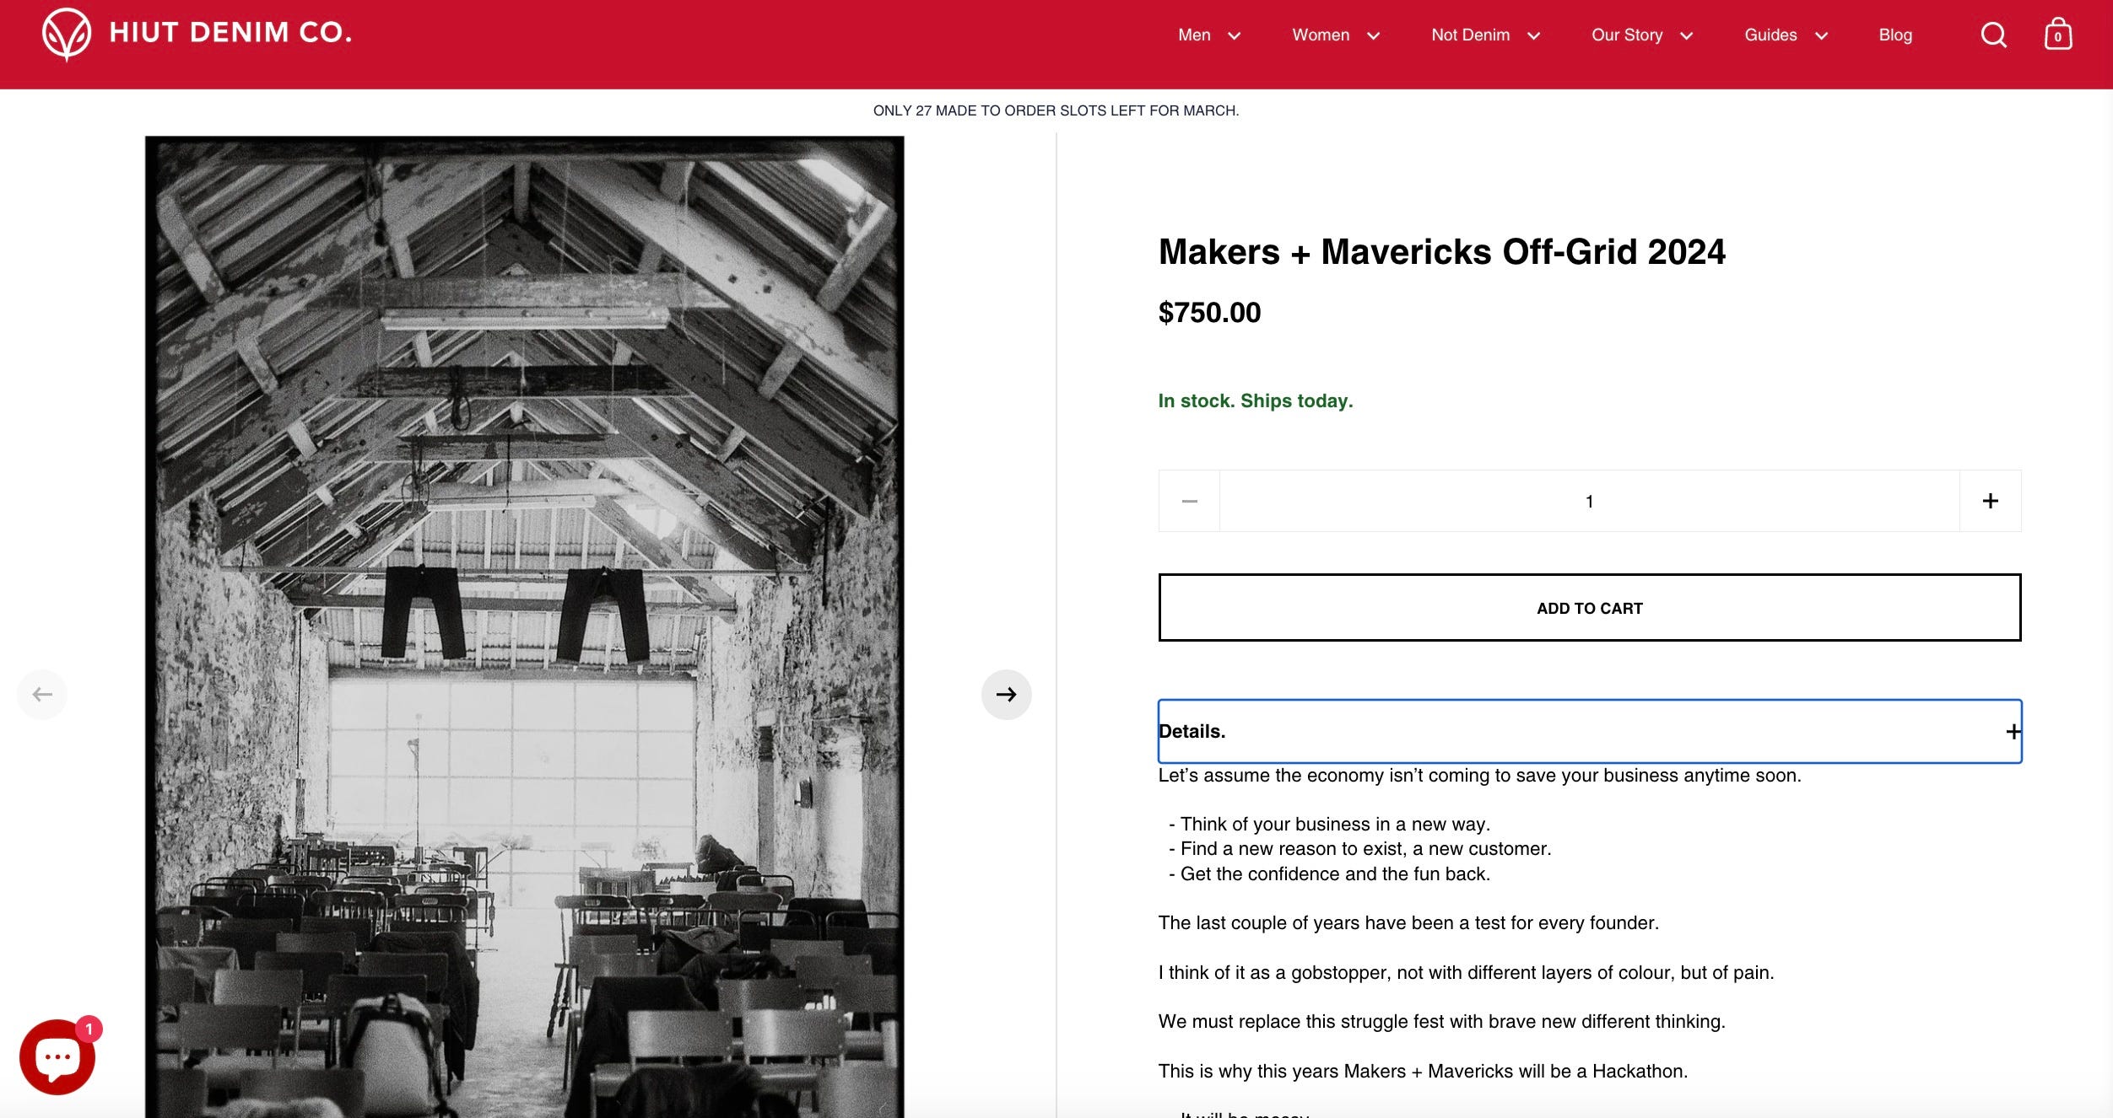Go to the Blog page
Viewport: 2113px width, 1118px height.
pyautogui.click(x=1895, y=35)
